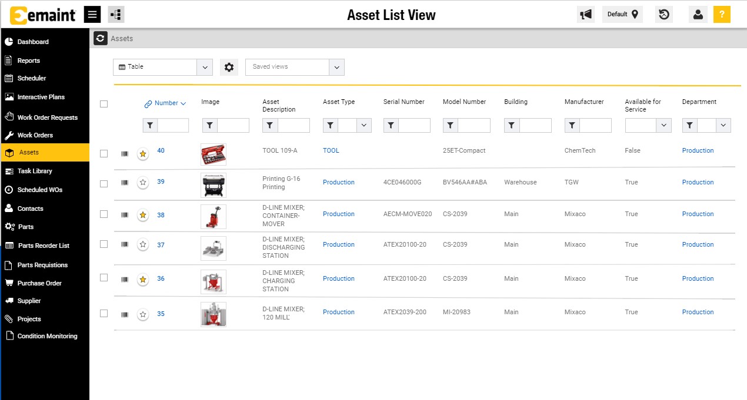Click barcode icon for asset 40
This screenshot has height=400, width=747.
tap(124, 153)
